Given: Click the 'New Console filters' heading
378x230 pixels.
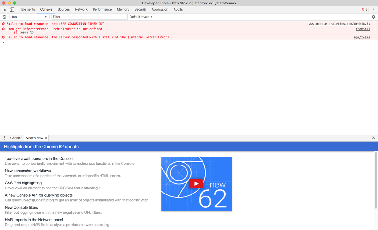Looking at the screenshot, I should [21, 208].
